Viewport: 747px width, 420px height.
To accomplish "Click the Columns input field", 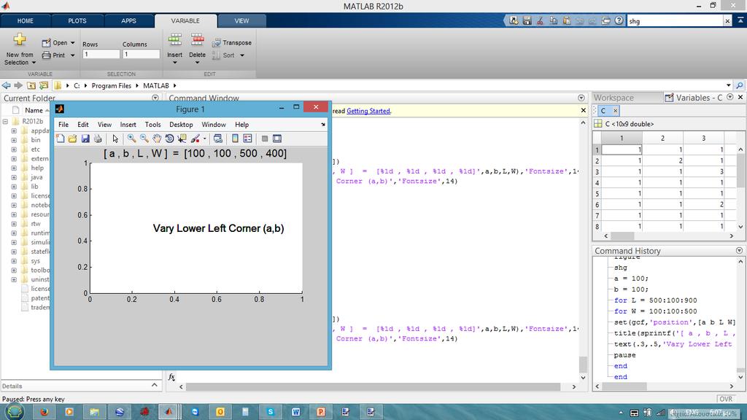I will point(141,54).
